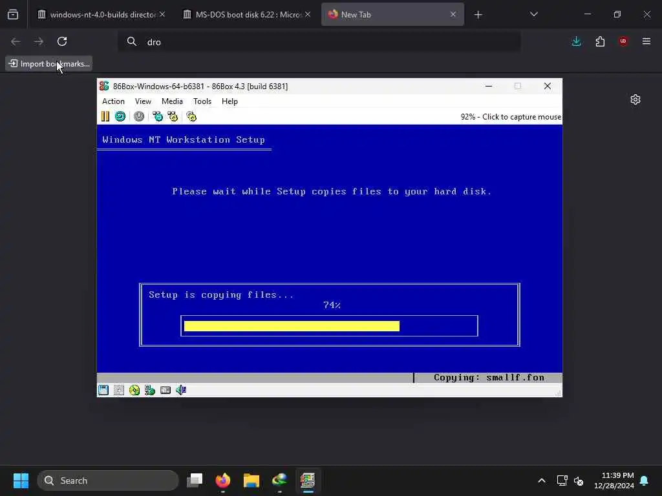Open Firefox from the taskbar

(223, 480)
